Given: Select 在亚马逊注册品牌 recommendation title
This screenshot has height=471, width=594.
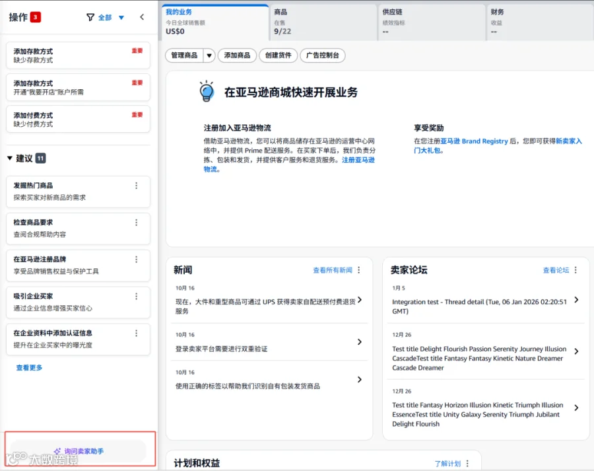Looking at the screenshot, I should 40,260.
